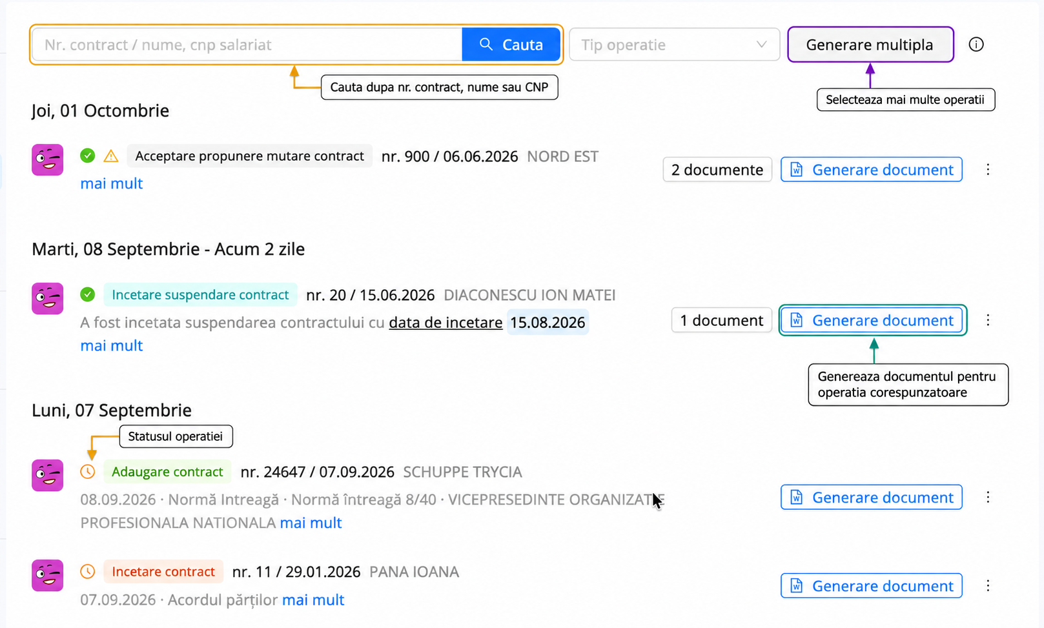1044x628 pixels.
Task: Click the underlined data de incetare link
Action: [x=445, y=322]
